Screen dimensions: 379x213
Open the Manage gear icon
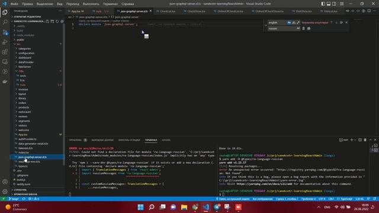click(x=5, y=192)
